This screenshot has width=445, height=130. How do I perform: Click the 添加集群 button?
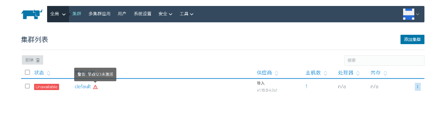pyautogui.click(x=412, y=39)
